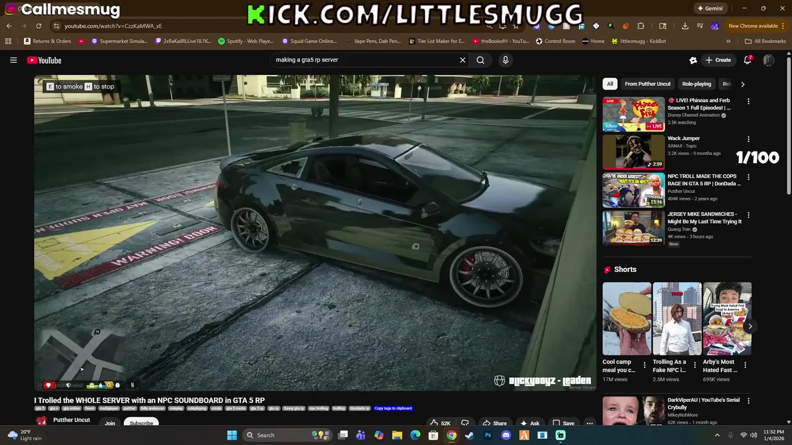Open littlesmugg - KickBot bookmark

(639, 41)
